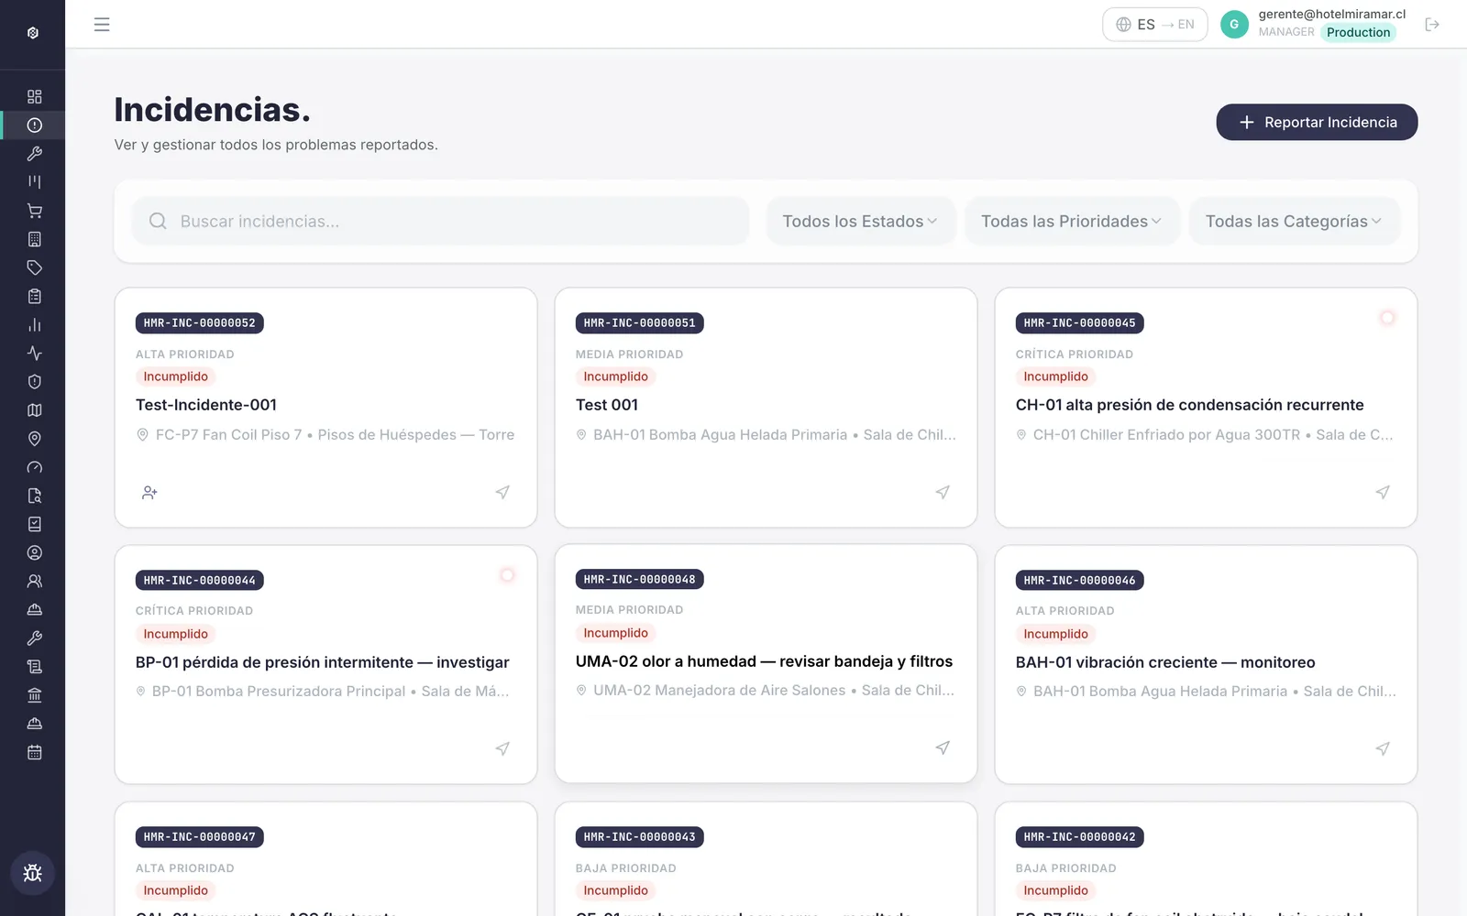Open incident BAH-01 vibración creciente — monitoreo
Viewport: 1467px width, 916px height.
pyautogui.click(x=1165, y=662)
